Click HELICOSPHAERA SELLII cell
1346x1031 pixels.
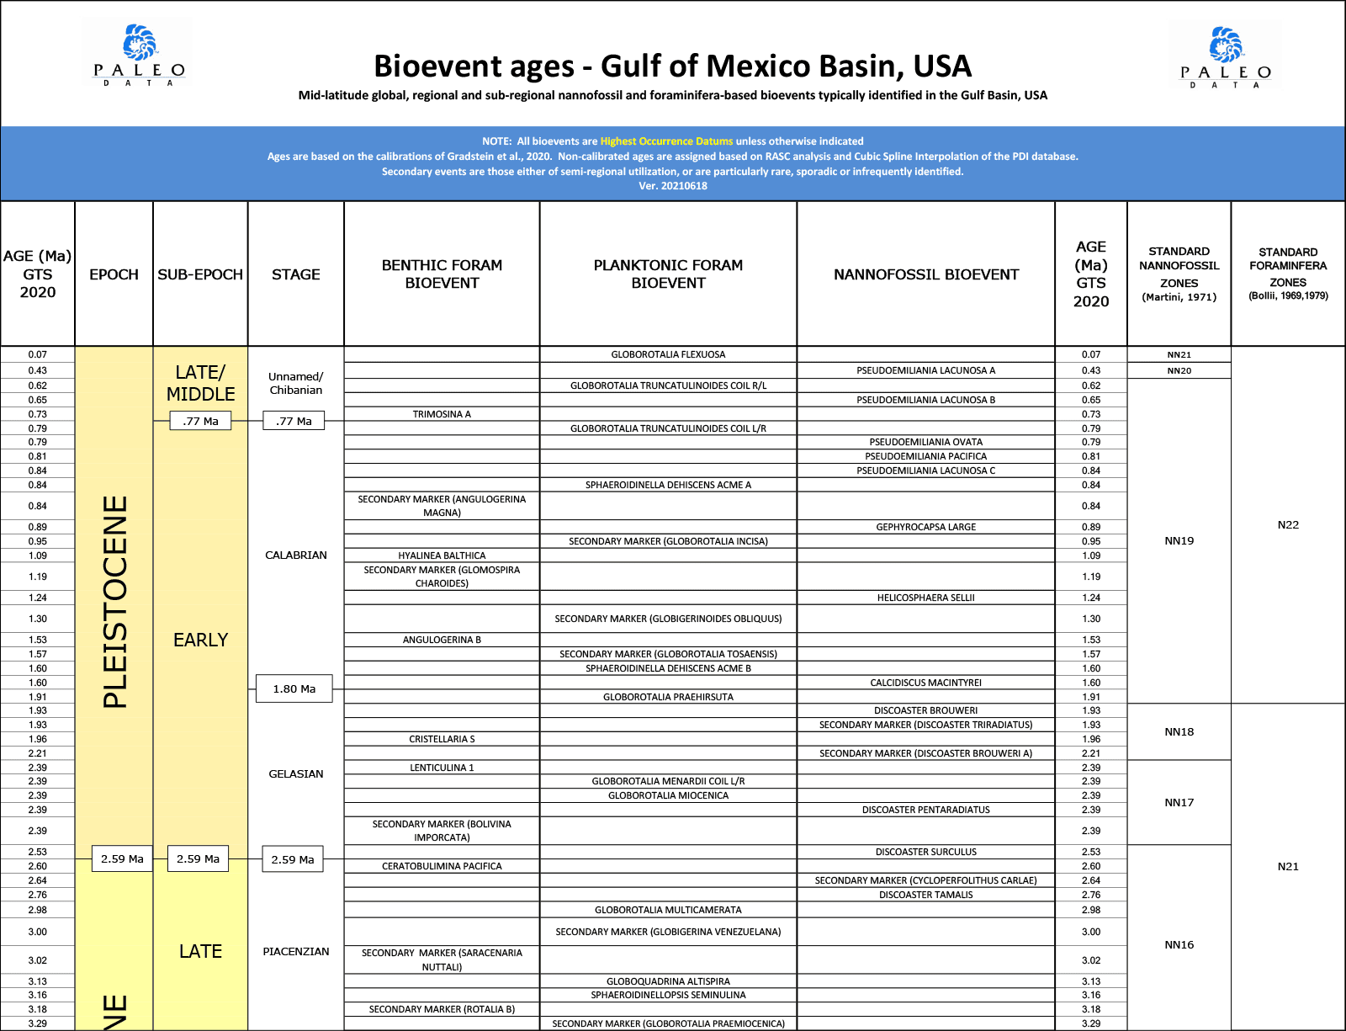pyautogui.click(x=926, y=598)
